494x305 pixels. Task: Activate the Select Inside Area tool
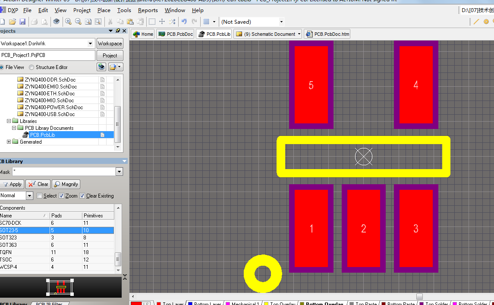click(152, 22)
